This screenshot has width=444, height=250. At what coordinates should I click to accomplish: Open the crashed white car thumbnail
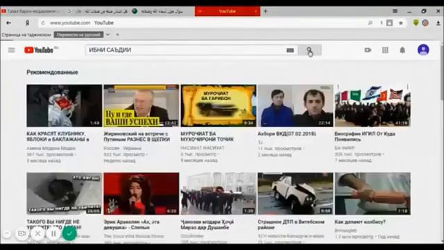tap(296, 194)
